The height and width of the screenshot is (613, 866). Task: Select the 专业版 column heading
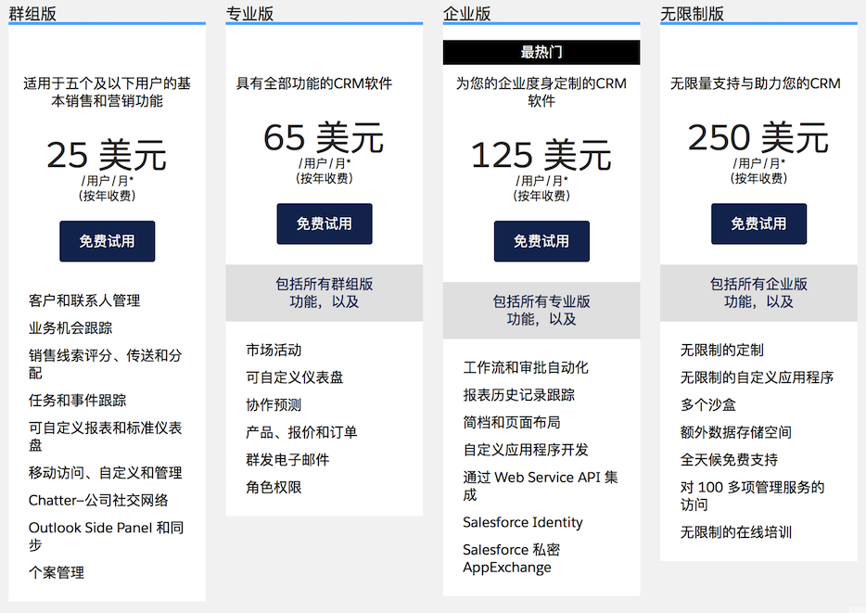click(x=249, y=13)
